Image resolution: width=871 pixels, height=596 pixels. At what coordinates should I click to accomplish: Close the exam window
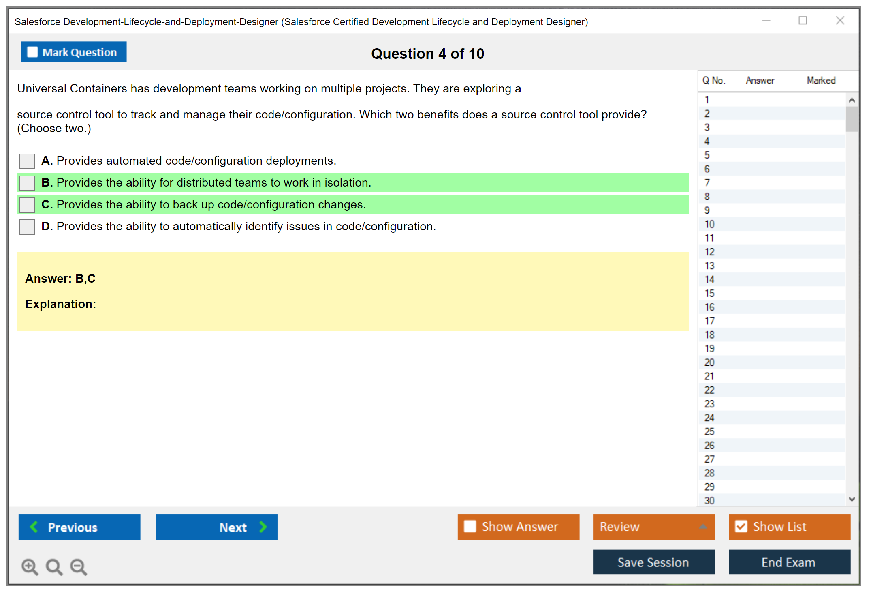click(x=840, y=20)
